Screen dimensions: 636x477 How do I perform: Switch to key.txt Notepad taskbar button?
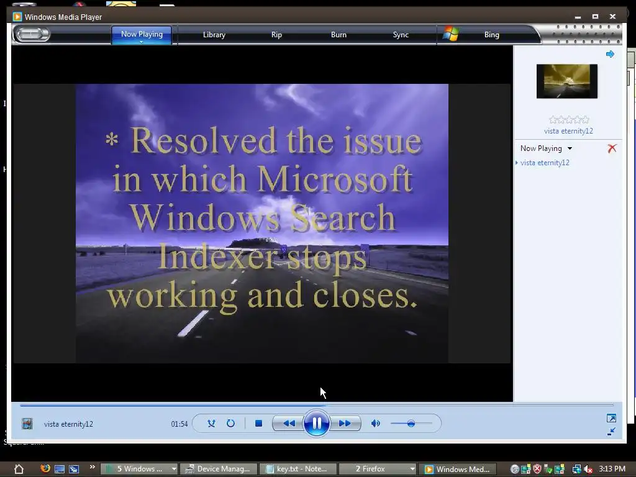pyautogui.click(x=298, y=470)
